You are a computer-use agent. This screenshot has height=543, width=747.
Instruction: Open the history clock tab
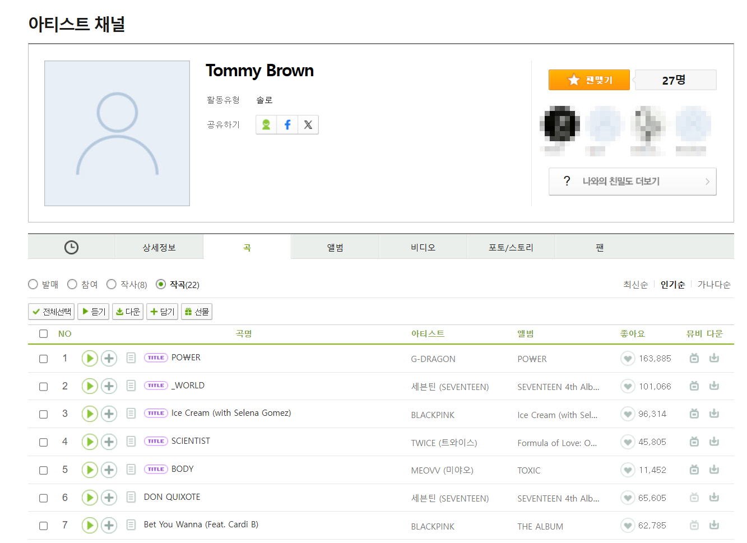pos(71,247)
